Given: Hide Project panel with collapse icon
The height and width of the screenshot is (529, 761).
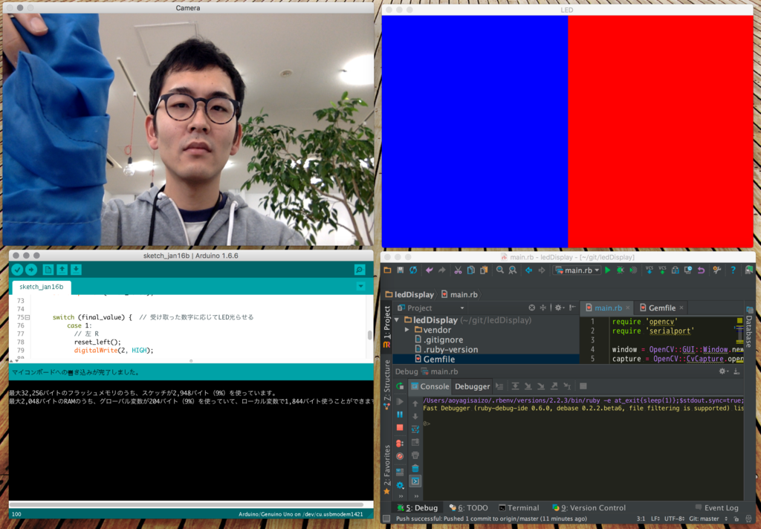Looking at the screenshot, I should point(573,308).
